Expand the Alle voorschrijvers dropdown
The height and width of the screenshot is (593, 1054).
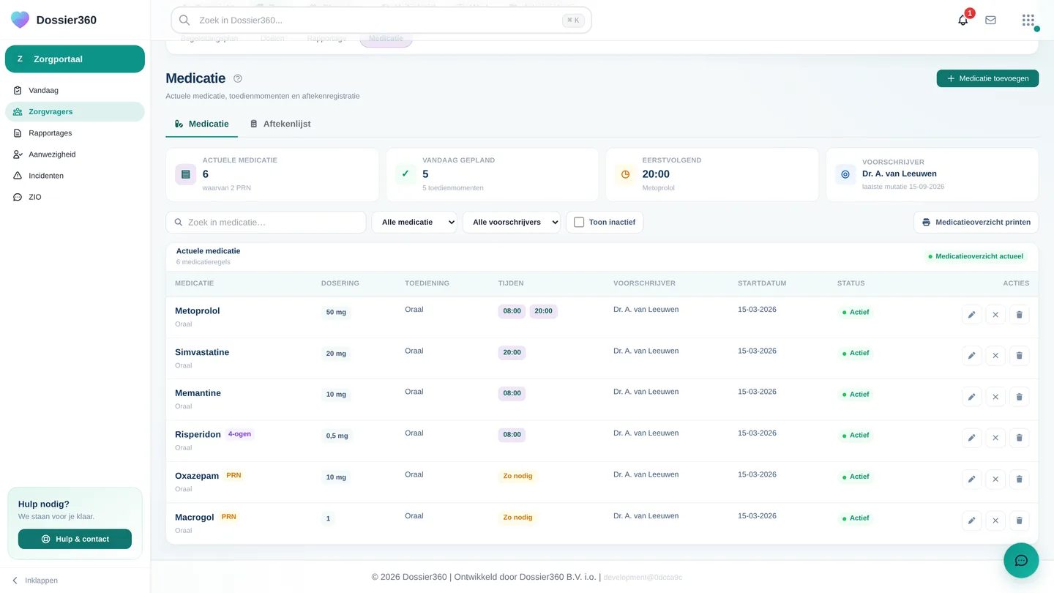(512, 222)
